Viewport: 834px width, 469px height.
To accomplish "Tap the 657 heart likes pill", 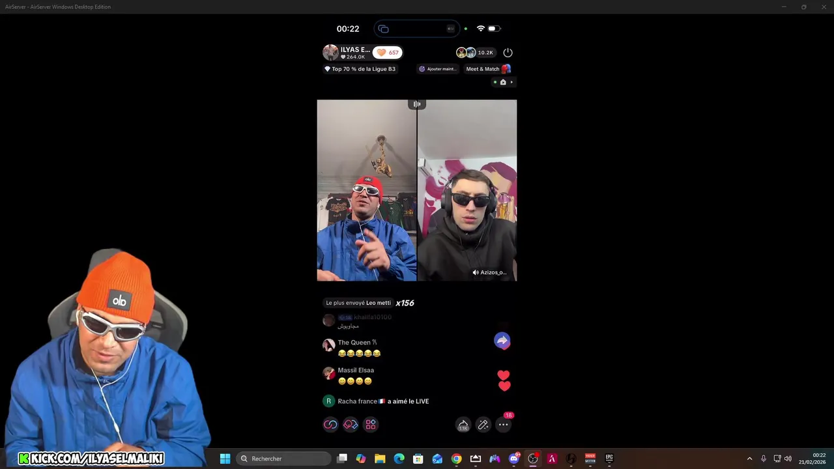I will [388, 53].
